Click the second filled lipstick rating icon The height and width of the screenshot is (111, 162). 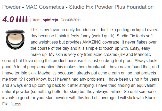20,19
